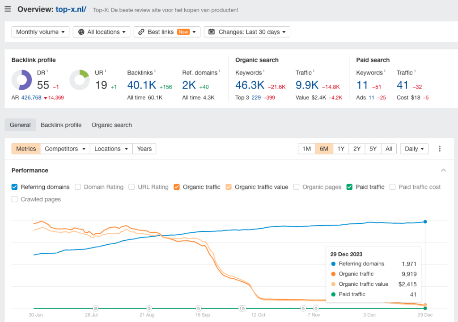Click the 40.1K backlinks number
This screenshot has width=458, height=322.
click(x=142, y=85)
